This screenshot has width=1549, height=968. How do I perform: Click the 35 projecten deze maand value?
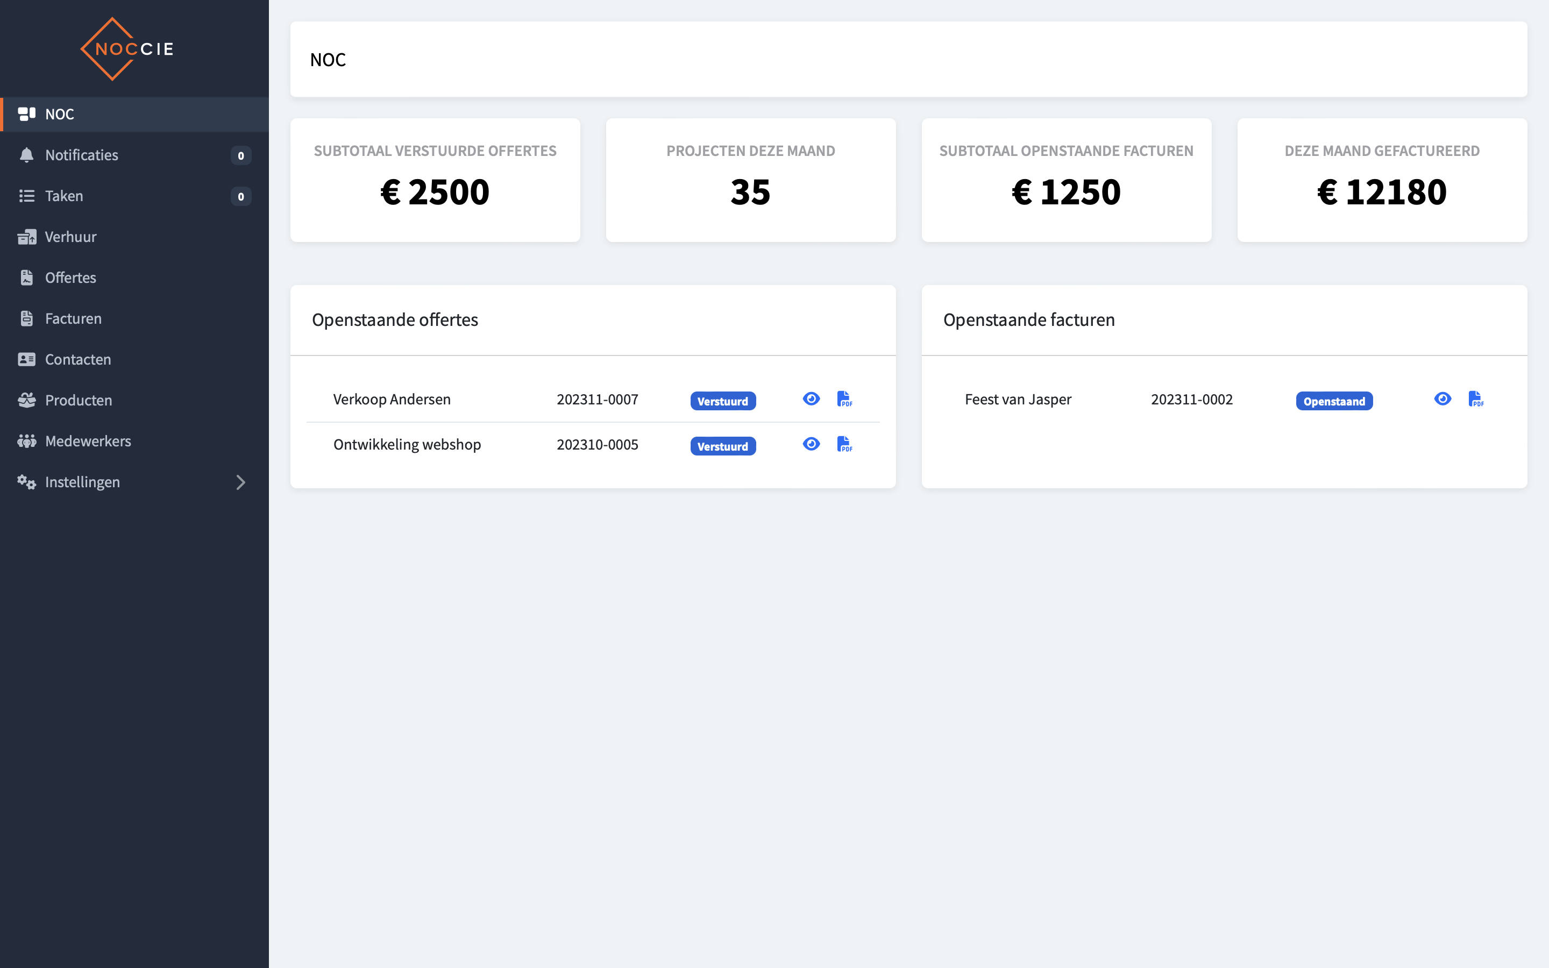(x=750, y=191)
